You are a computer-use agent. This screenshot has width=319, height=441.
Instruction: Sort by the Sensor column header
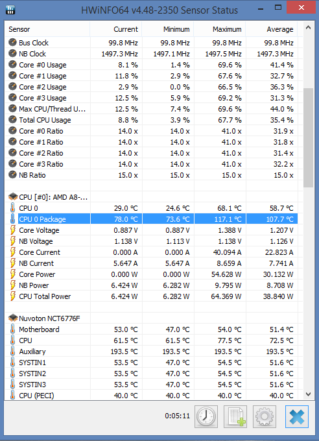point(47,29)
